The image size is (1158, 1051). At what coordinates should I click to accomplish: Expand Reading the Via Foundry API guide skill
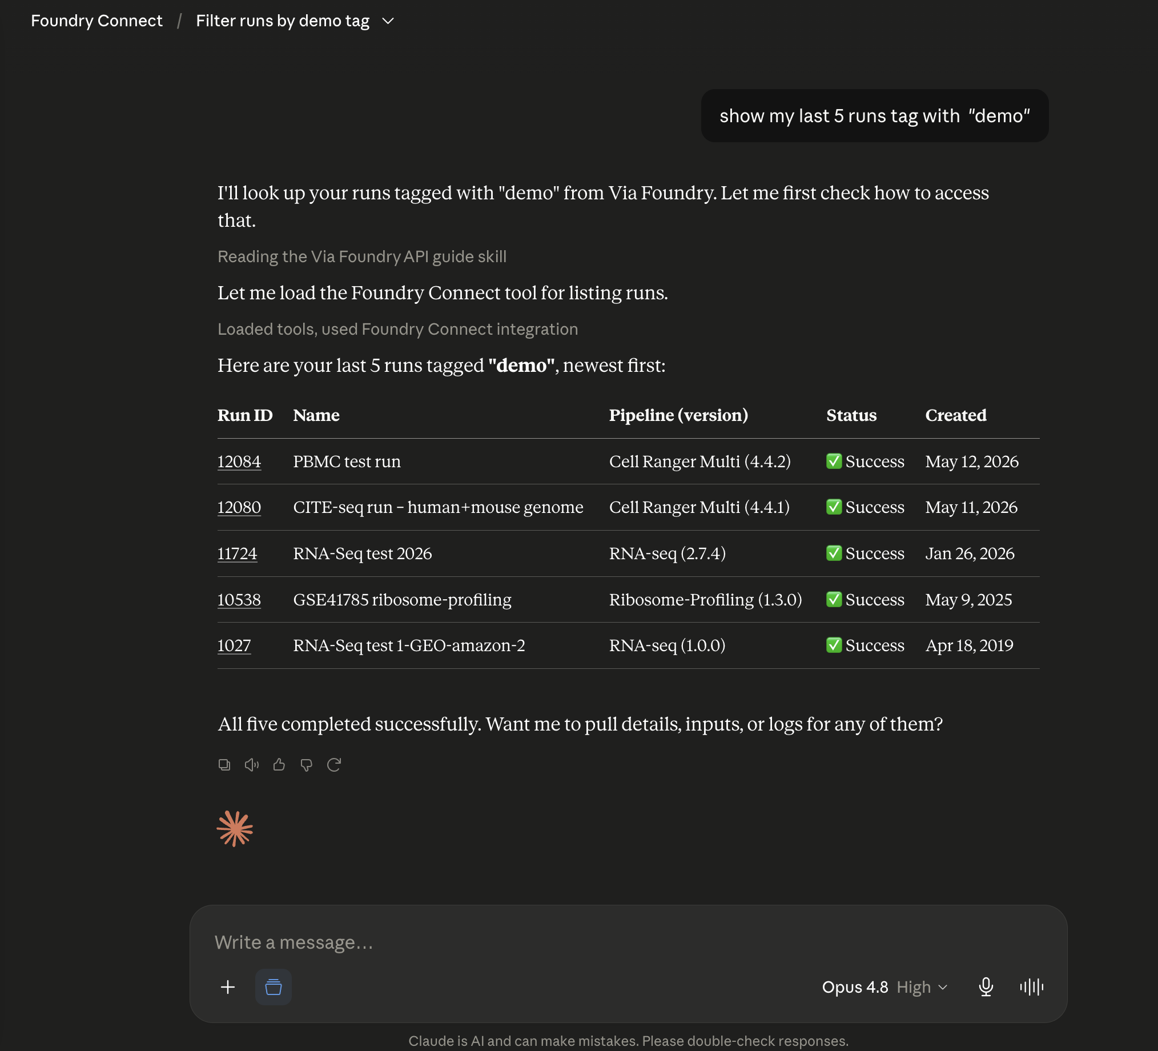coord(362,256)
